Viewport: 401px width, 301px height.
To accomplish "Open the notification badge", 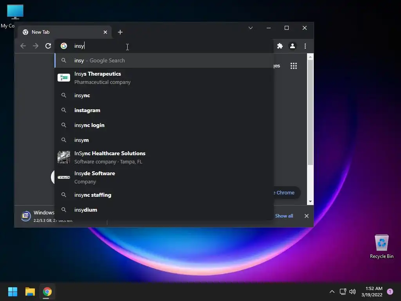I will point(390,292).
